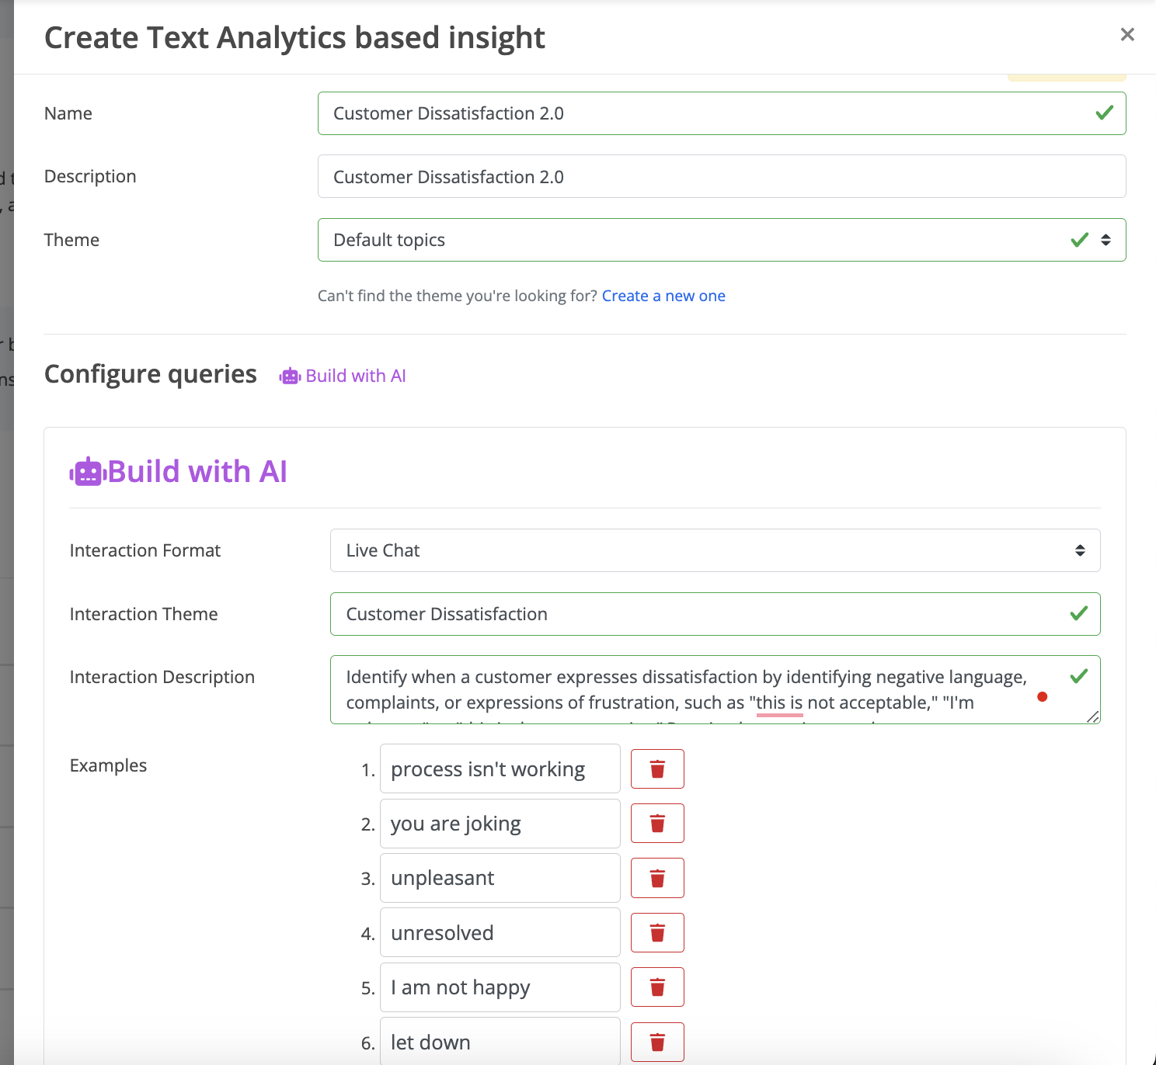Click into the Description input field
1156x1065 pixels.
[x=722, y=176]
